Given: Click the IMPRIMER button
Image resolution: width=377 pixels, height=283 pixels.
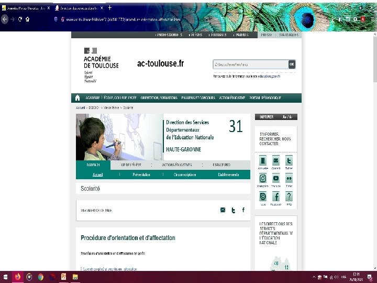Looking at the screenshot, I should [x=267, y=117].
